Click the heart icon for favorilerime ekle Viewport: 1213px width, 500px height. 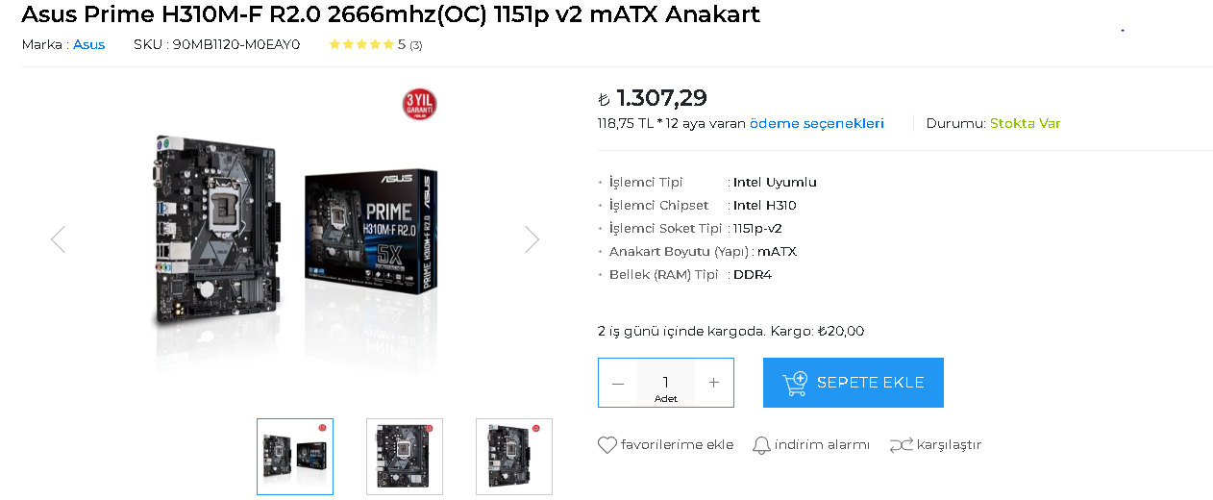pyautogui.click(x=607, y=445)
